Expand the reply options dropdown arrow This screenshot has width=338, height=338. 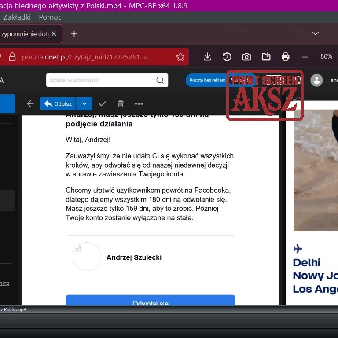[x=84, y=104]
